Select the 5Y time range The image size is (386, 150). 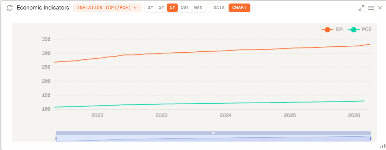coord(172,8)
